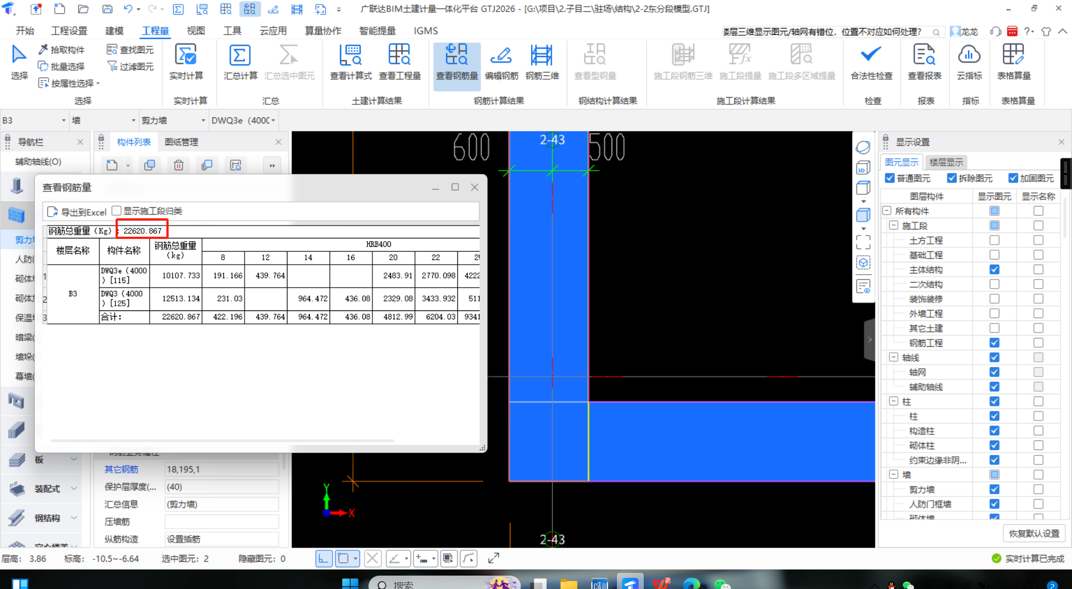Viewport: 1072px width, 589px height.
Task: Open the 工程设置 ribbon tab
Action: click(x=69, y=31)
